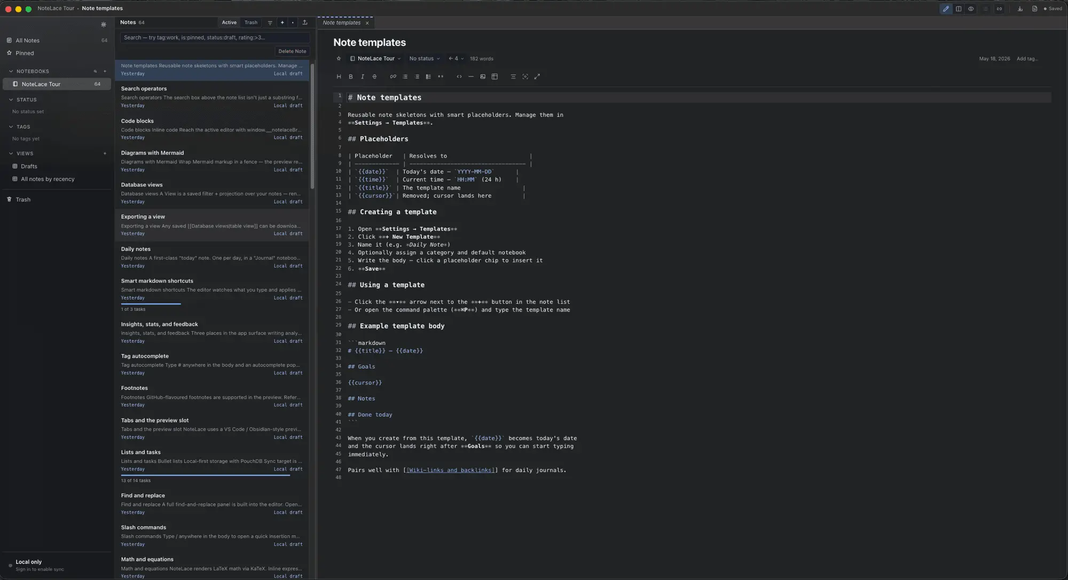Switch to preview mode with the eye icon
This screenshot has height=580, width=1068.
971,9
